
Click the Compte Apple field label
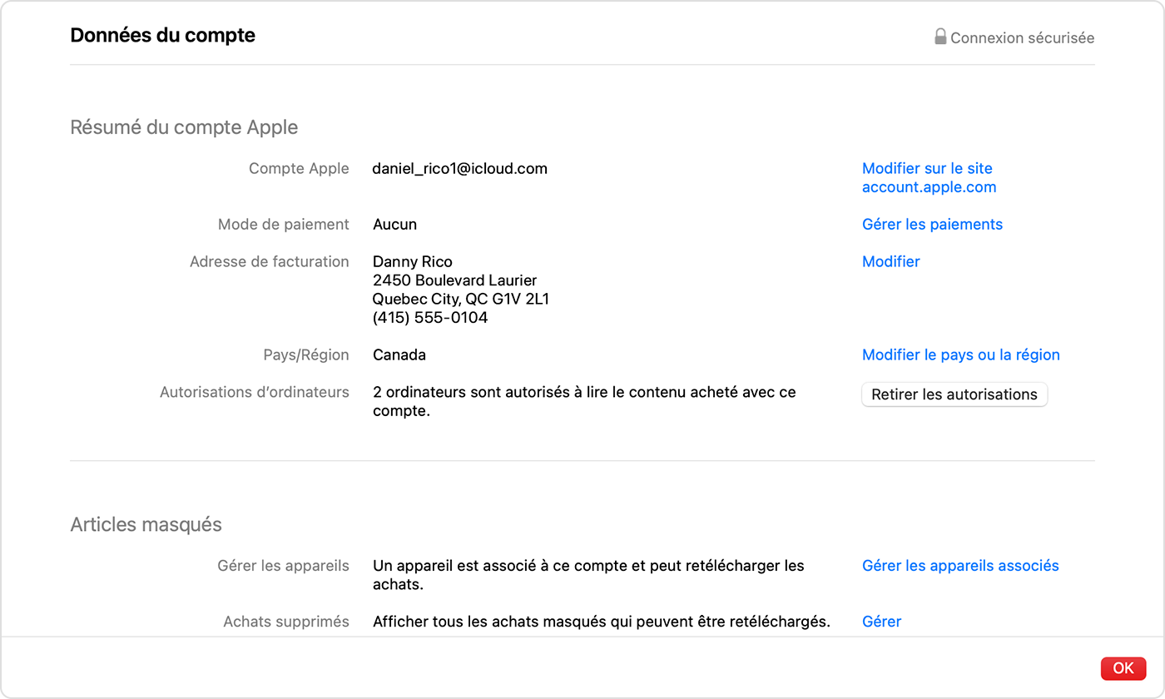299,168
